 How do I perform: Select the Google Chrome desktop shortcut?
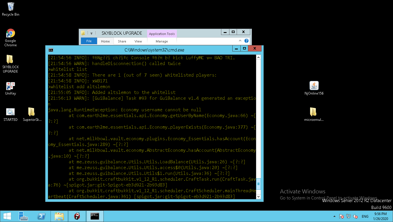pos(10,38)
